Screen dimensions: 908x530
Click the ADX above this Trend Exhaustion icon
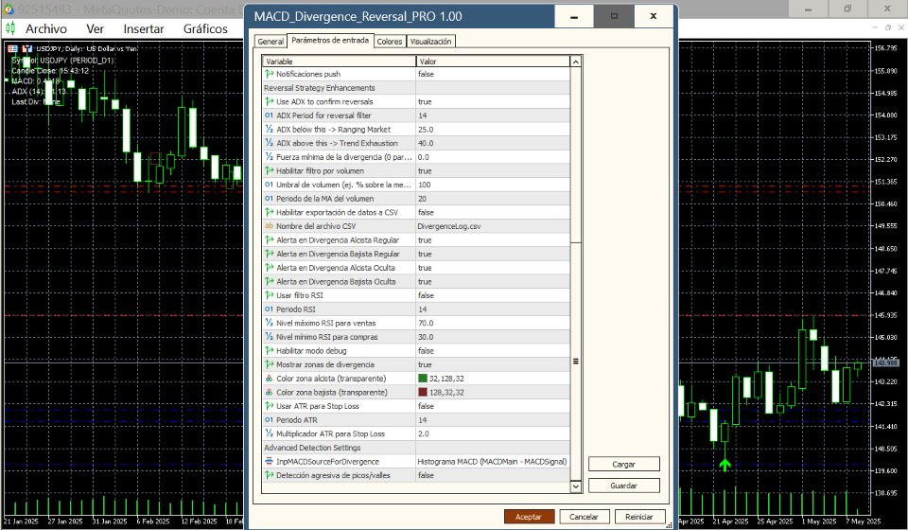click(x=269, y=143)
